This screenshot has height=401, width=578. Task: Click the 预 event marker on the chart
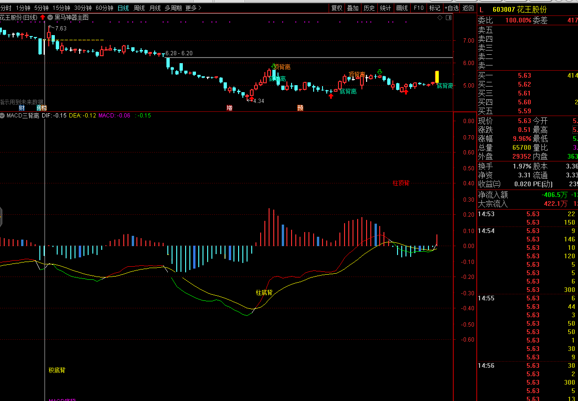point(300,108)
